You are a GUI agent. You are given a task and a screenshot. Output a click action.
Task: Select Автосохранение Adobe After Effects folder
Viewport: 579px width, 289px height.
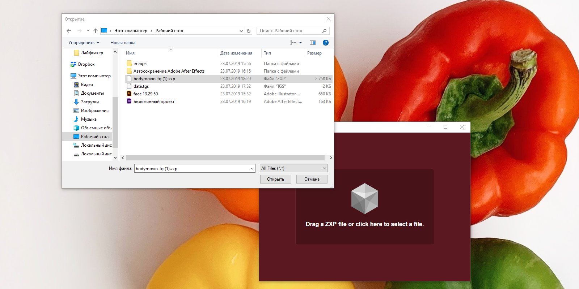(229, 71)
